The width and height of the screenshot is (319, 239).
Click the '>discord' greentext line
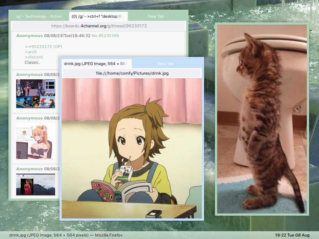pyautogui.click(x=34, y=57)
